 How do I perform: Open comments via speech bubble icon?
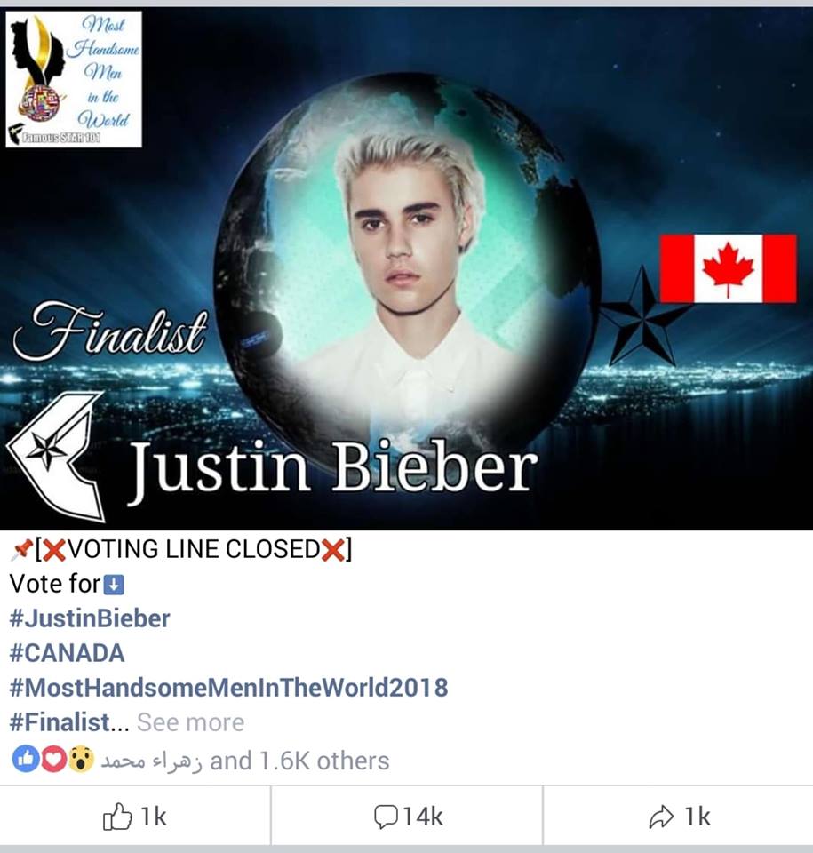pyautogui.click(x=387, y=817)
